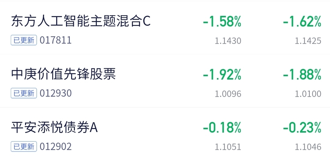This screenshot has width=330, height=157.
Task: Select fund code 017811
Action: [56, 40]
